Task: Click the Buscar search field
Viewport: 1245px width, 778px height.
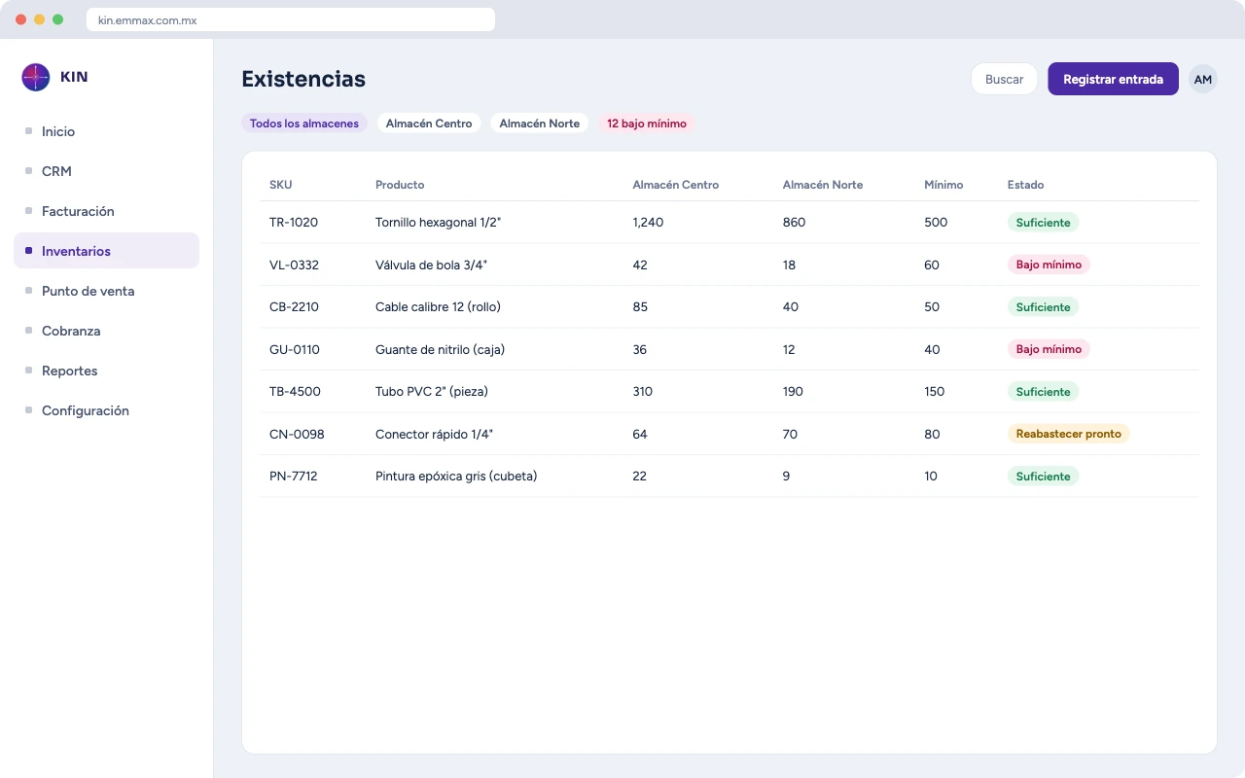Action: click(1004, 80)
